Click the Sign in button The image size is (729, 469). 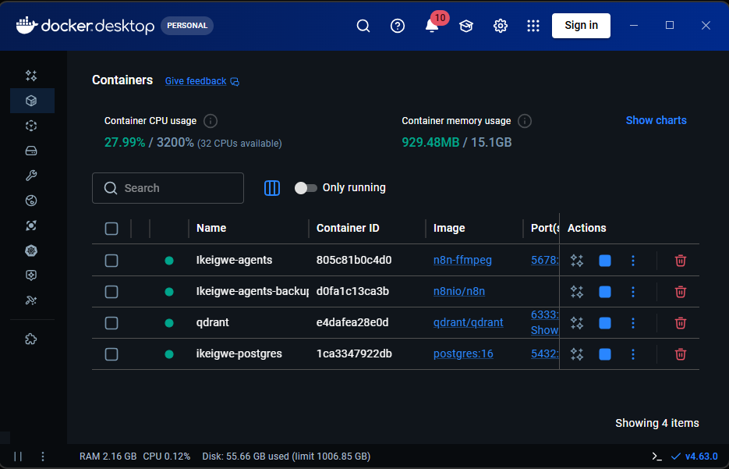pyautogui.click(x=581, y=26)
